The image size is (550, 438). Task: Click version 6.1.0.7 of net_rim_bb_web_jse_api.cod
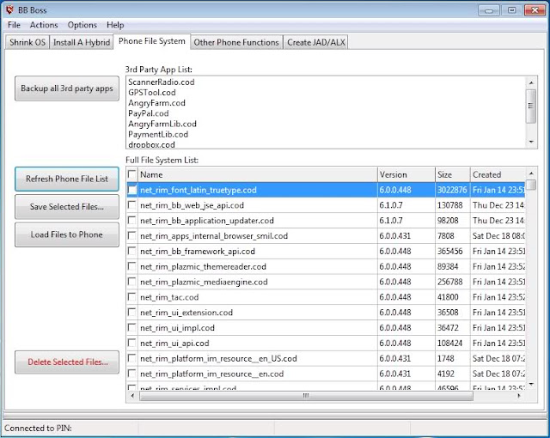click(391, 205)
